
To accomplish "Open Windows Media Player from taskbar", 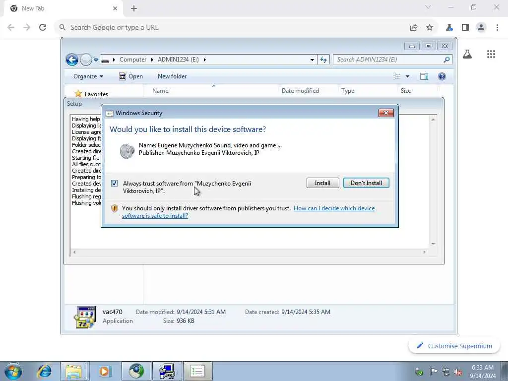I will click(104, 371).
